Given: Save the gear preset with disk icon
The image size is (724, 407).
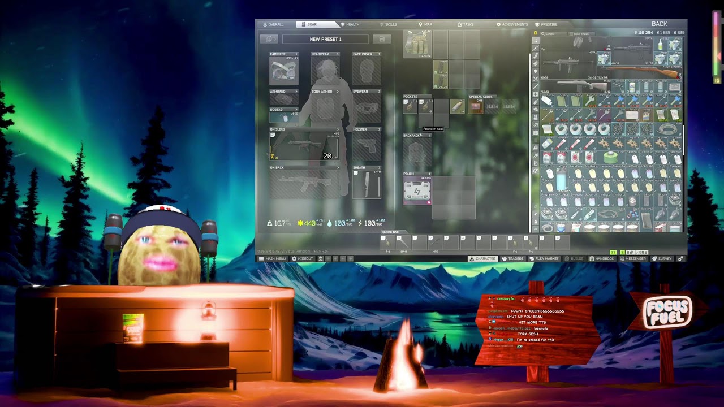Looking at the screenshot, I should pyautogui.click(x=382, y=39).
